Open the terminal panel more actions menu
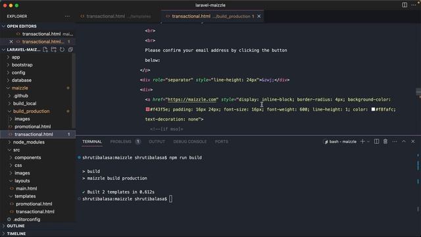The width and height of the screenshot is (421, 237). coord(395,142)
